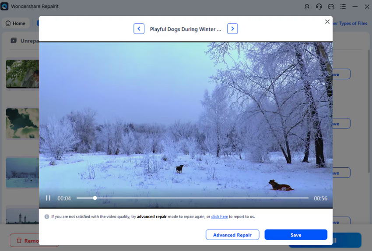Go to the previous video preview
This screenshot has width=372, height=251.
coord(139,29)
